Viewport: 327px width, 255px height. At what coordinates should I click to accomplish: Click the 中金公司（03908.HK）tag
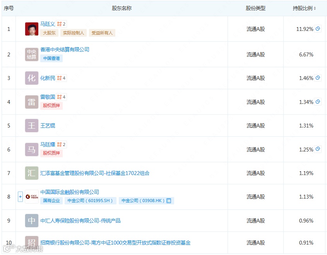146,201
